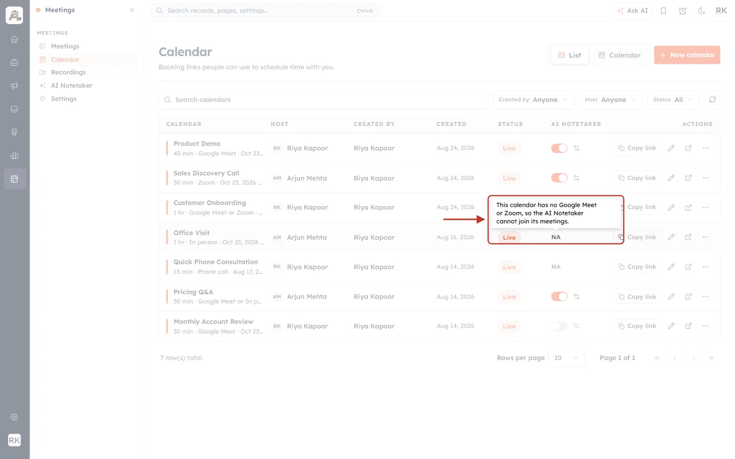
Task: Click the Live status of Office Visit
Action: (509, 238)
